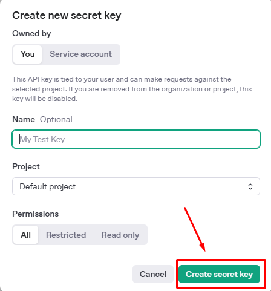Click the green Create secret key button
The height and width of the screenshot is (291, 271).
coord(219,274)
